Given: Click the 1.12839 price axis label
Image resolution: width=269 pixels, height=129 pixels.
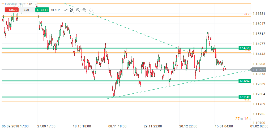Looking at the screenshot, I should click(259, 84).
